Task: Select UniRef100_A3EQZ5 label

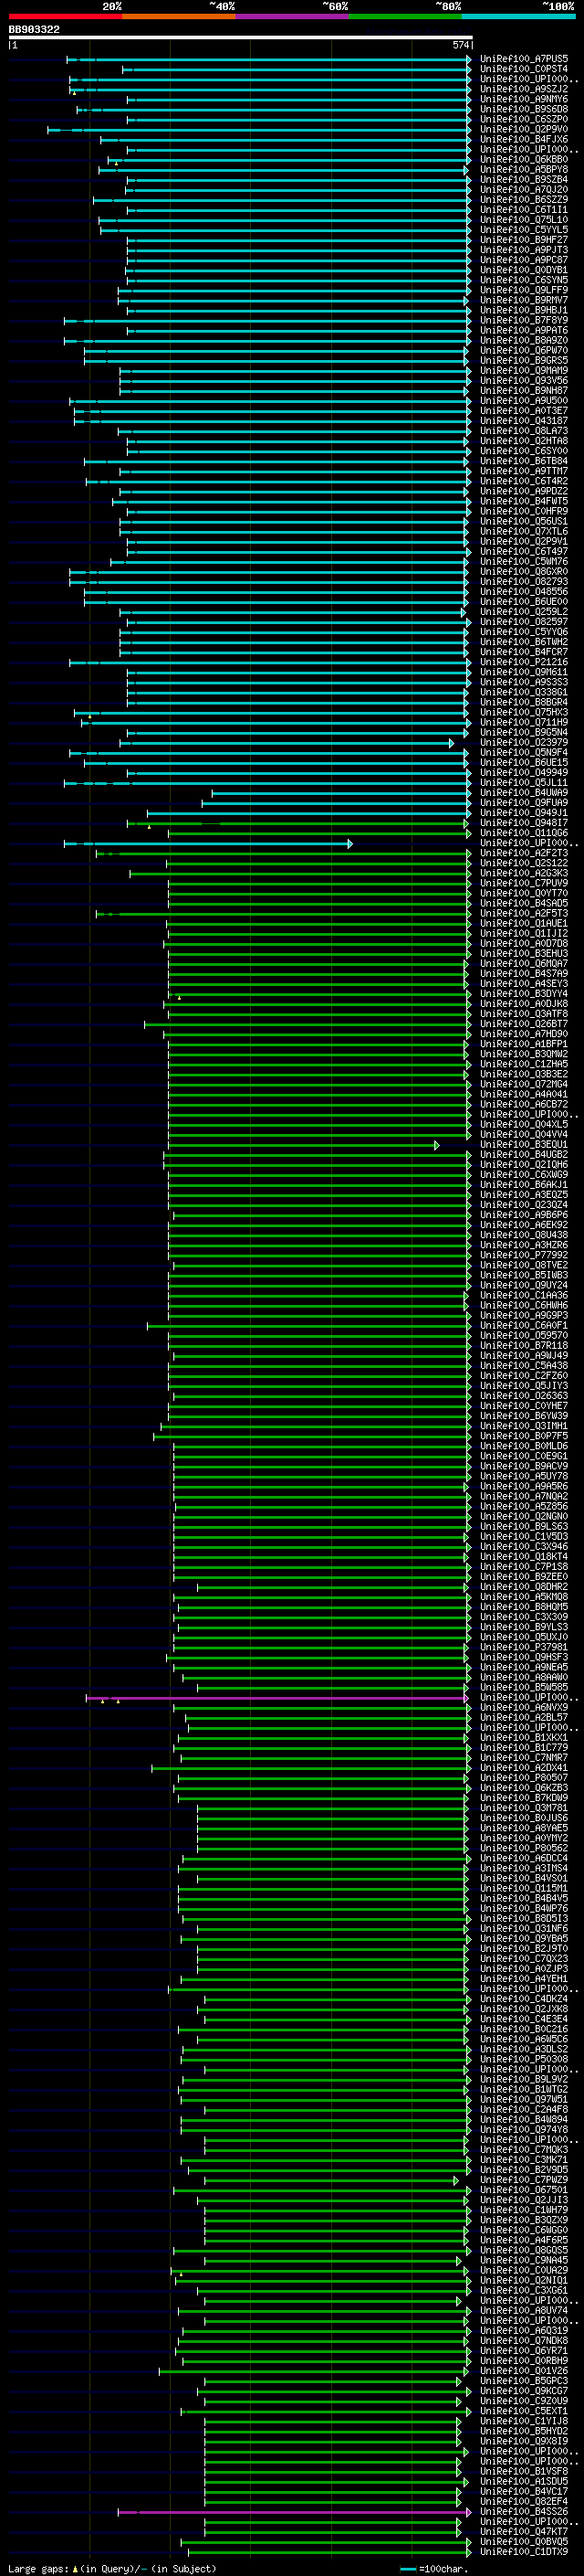Action: click(524, 1195)
